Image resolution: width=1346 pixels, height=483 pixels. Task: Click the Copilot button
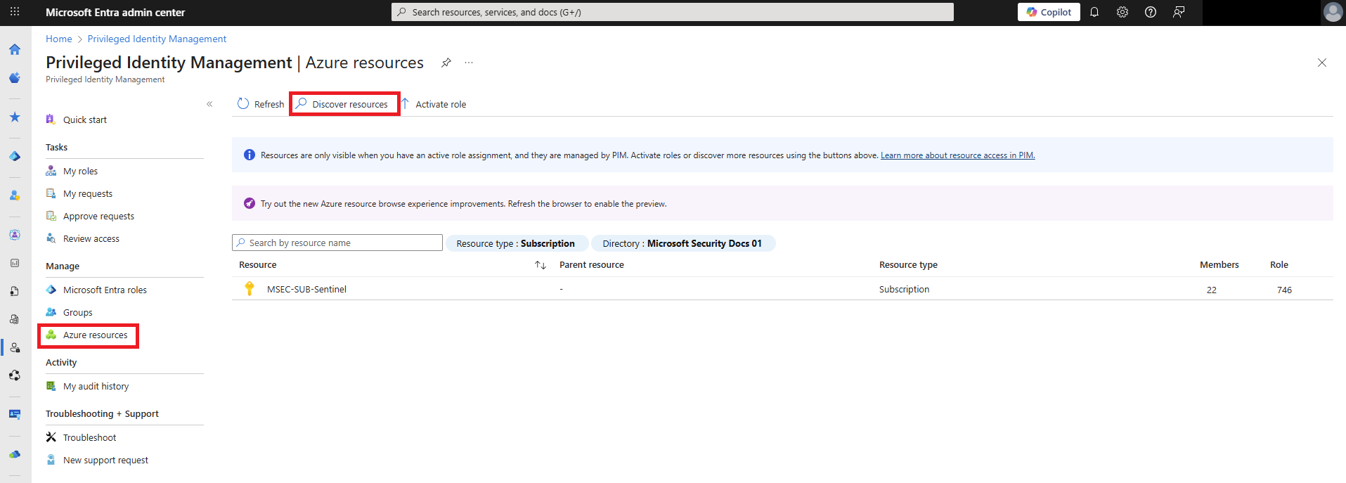coord(1049,12)
